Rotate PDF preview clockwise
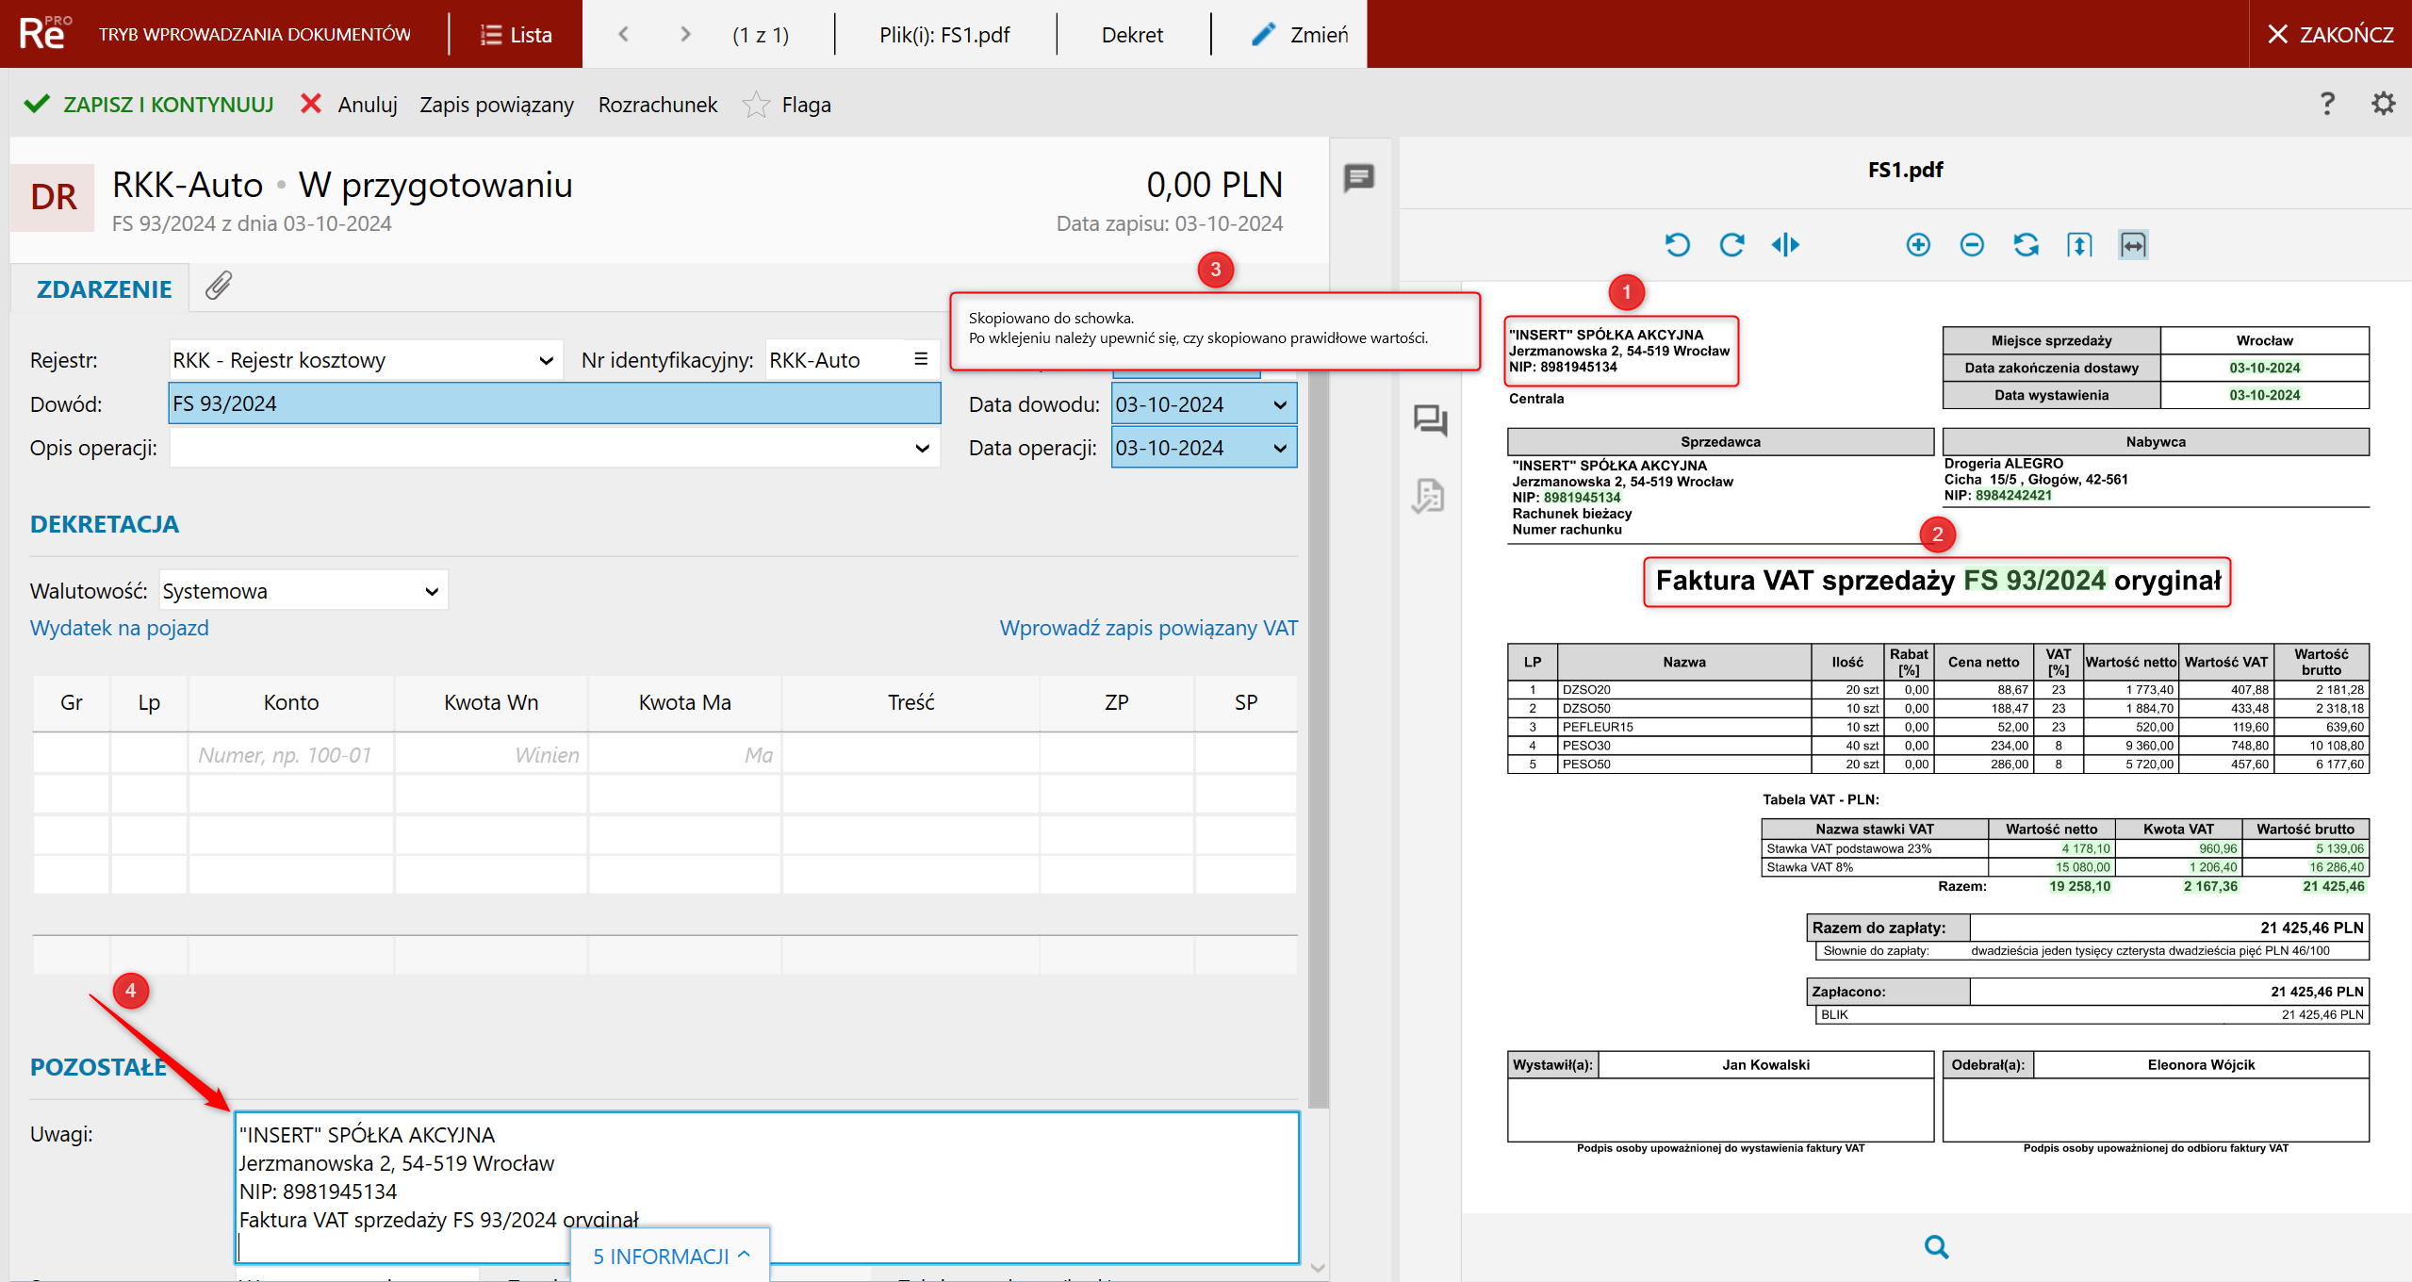 point(1731,245)
